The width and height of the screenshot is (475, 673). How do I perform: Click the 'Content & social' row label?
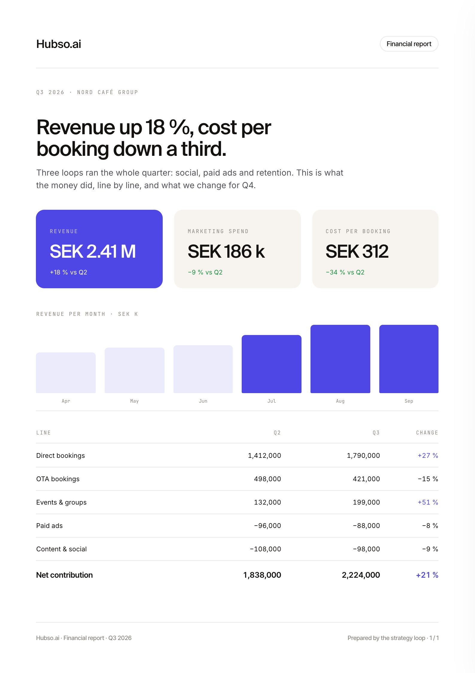click(x=61, y=549)
